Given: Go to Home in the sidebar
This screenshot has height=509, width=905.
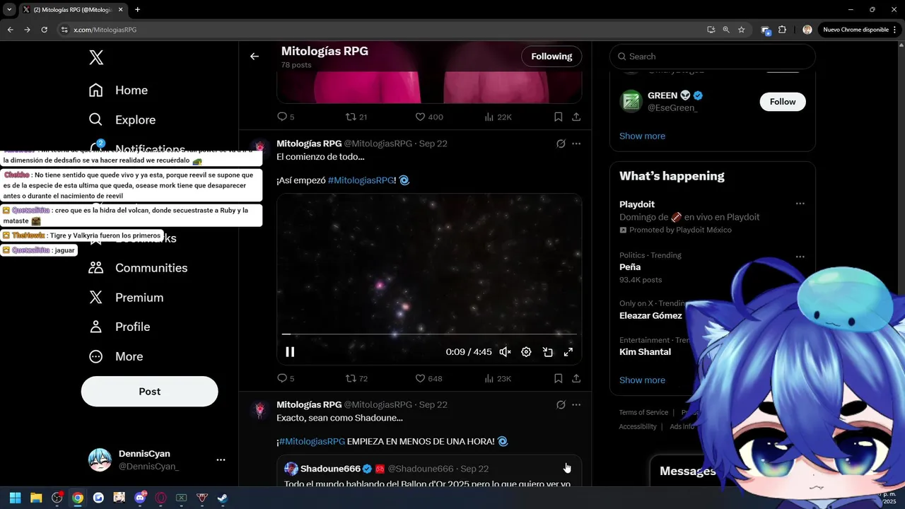Looking at the screenshot, I should 118,90.
